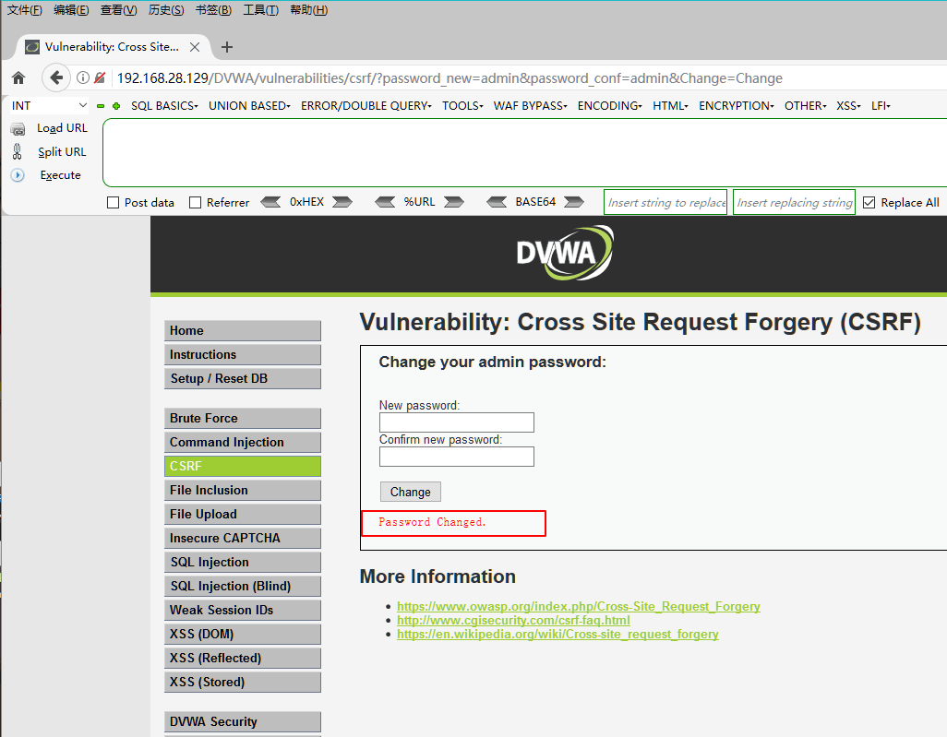Open a new tab with plus icon
Screen dimensions: 947x737
[x=227, y=47]
